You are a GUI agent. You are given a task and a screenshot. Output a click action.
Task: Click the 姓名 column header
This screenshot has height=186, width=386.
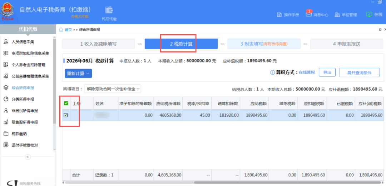click(x=106, y=103)
